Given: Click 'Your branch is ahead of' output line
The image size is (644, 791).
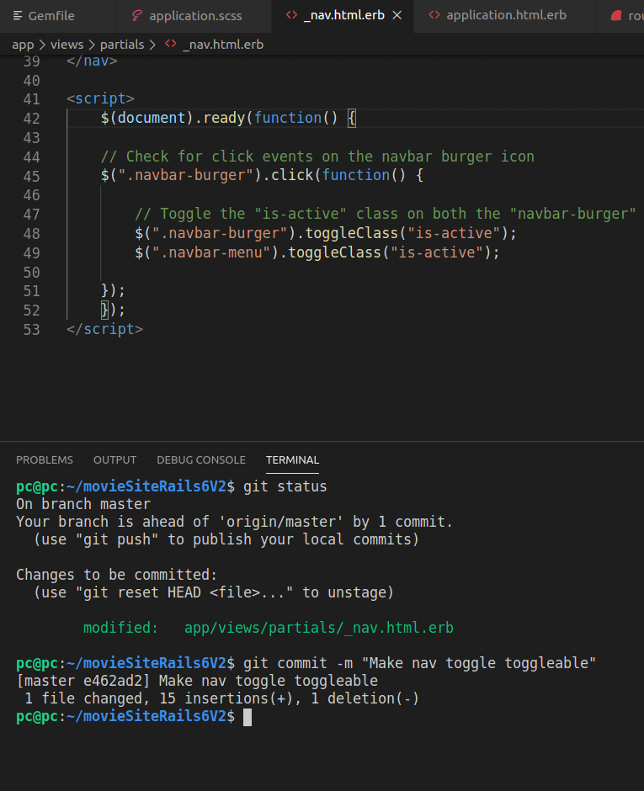Looking at the screenshot, I should point(234,522).
